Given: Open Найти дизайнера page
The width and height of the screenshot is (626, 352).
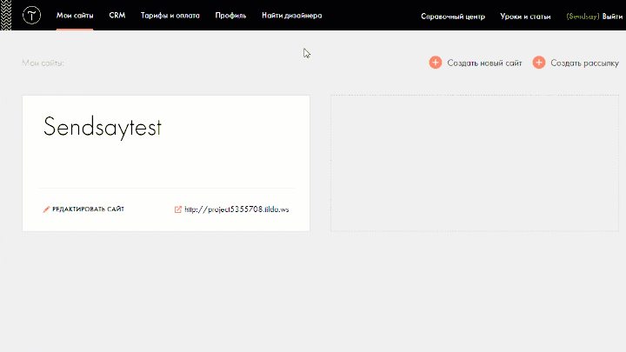Looking at the screenshot, I should click(x=292, y=16).
